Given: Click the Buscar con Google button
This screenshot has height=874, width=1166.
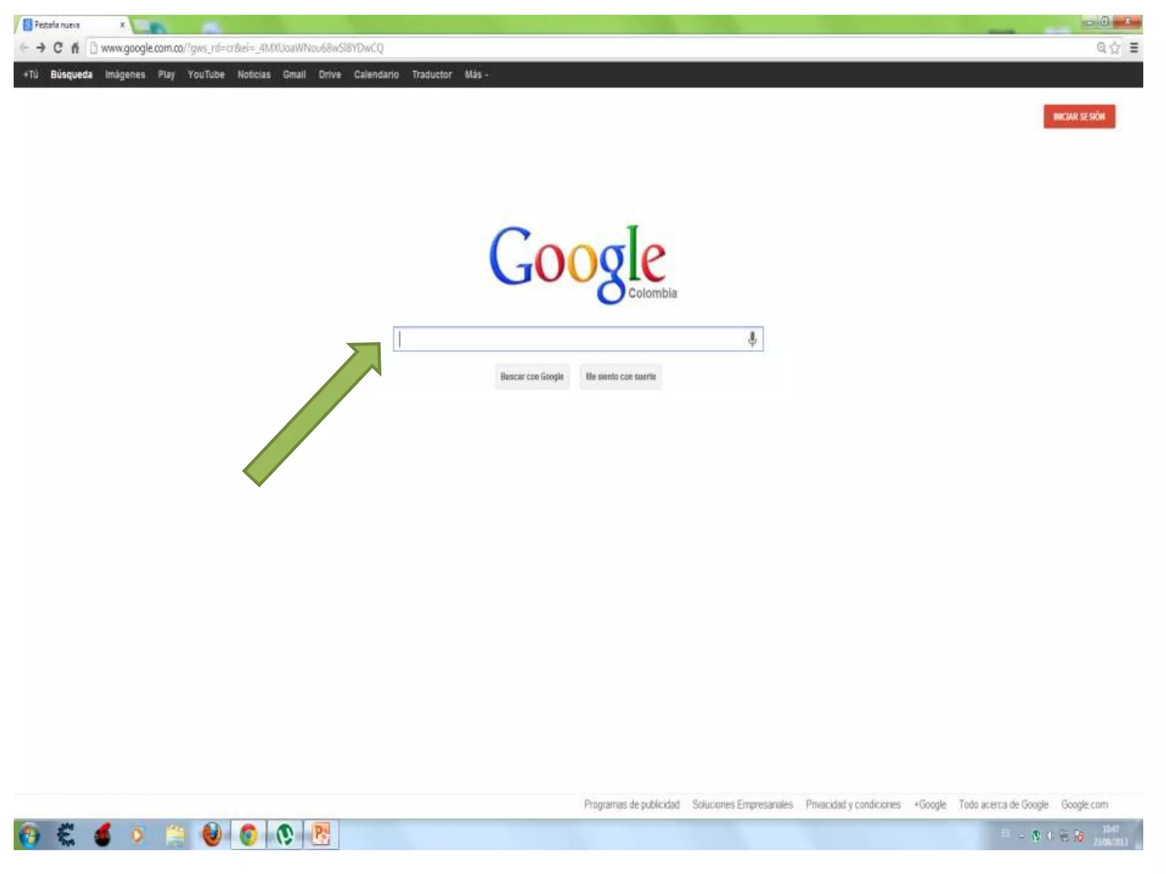Looking at the screenshot, I should pos(532,377).
